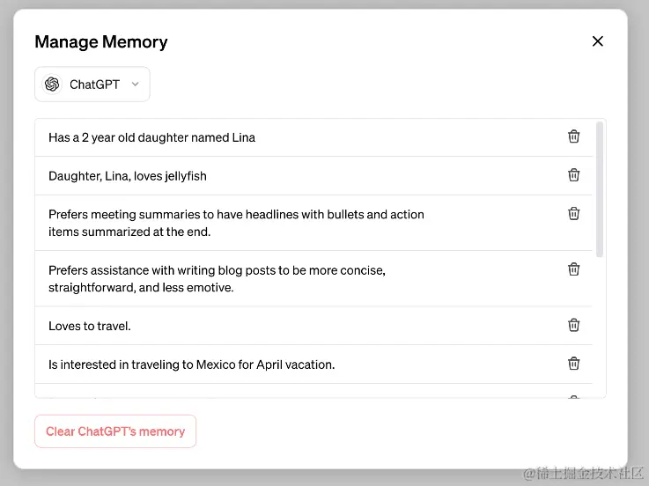The image size is (649, 486).
Task: Select the "Daughter, Lina, loves jellyfish" entry
Action: pos(128,176)
